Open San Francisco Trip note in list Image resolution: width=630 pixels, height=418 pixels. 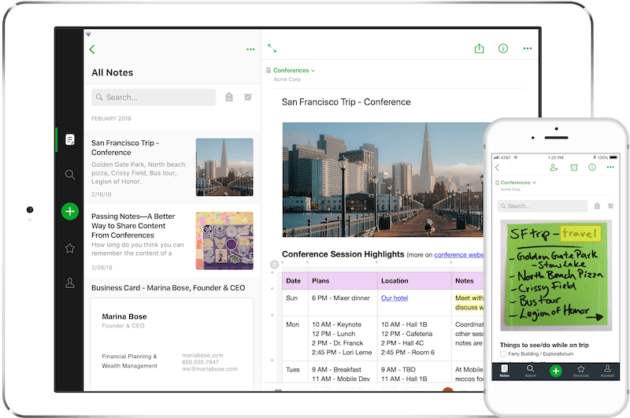(172, 167)
